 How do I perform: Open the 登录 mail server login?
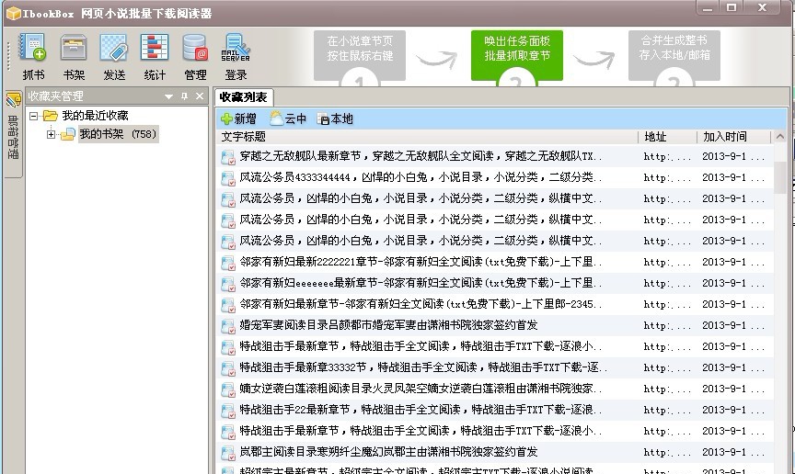coord(236,57)
